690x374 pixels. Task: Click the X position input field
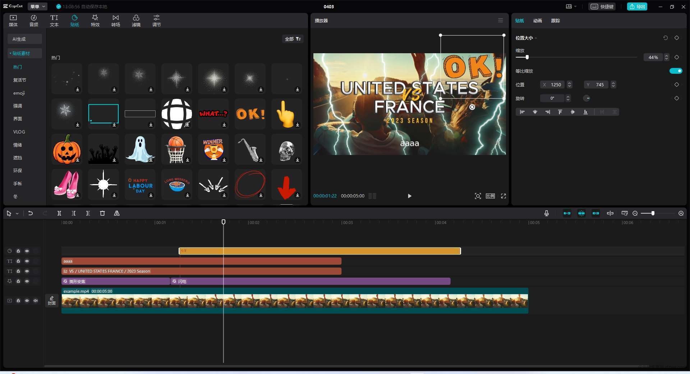553,85
